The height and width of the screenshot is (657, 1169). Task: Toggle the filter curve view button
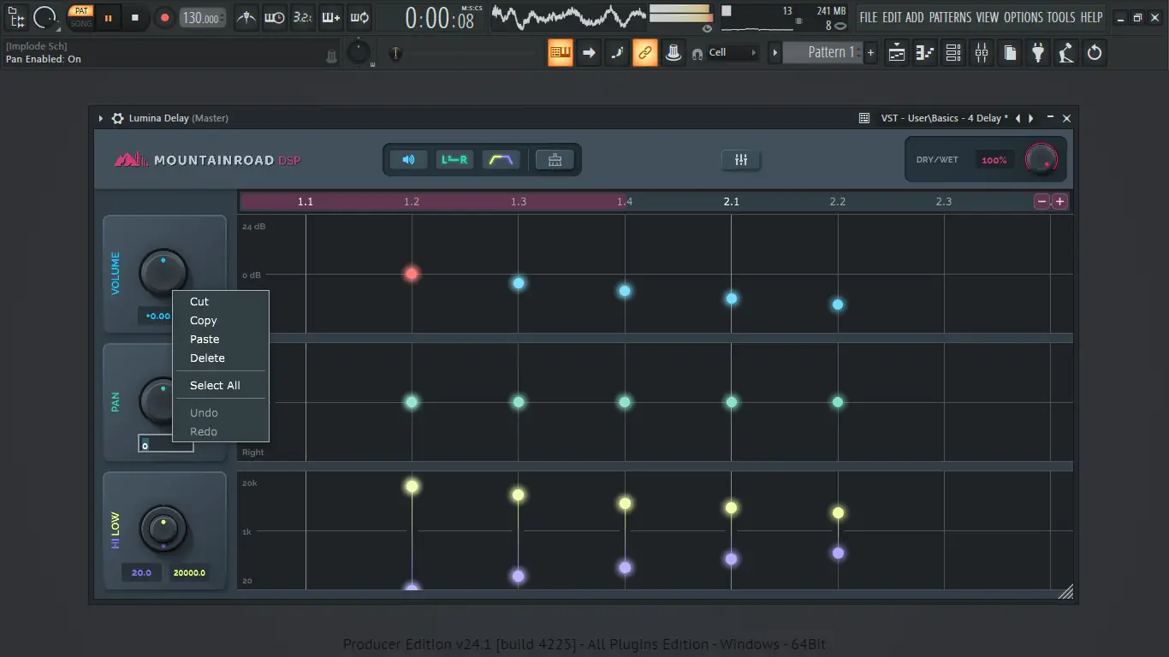click(x=501, y=160)
